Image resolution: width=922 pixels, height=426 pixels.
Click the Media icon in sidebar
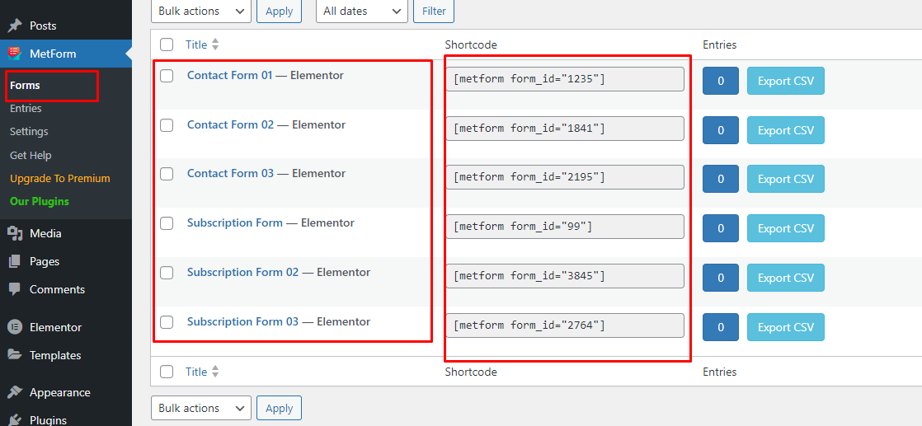[x=16, y=233]
